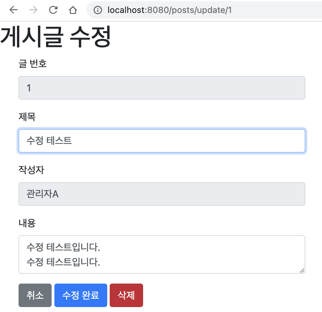Viewport: 322px width, 312px height.
Task: Click the 내용 field label
Action: pos(27,223)
